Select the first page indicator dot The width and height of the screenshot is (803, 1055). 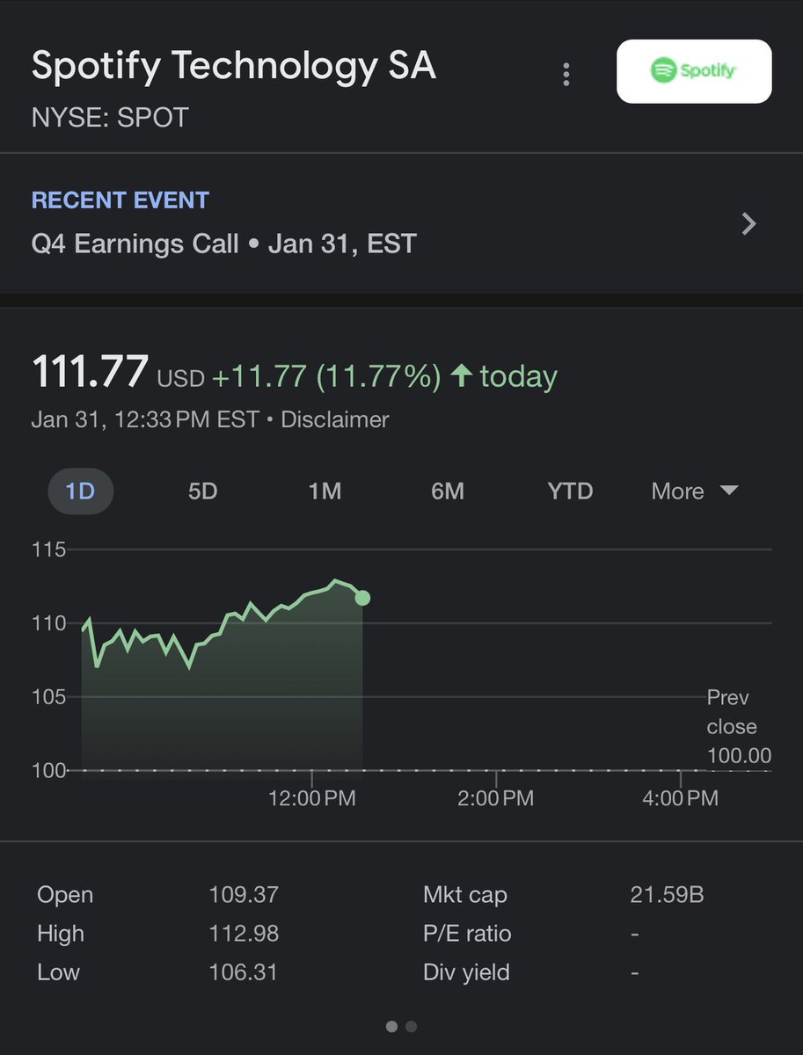click(x=391, y=1026)
